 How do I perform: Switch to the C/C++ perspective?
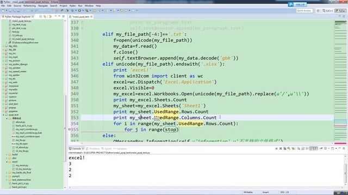click(328, 11)
